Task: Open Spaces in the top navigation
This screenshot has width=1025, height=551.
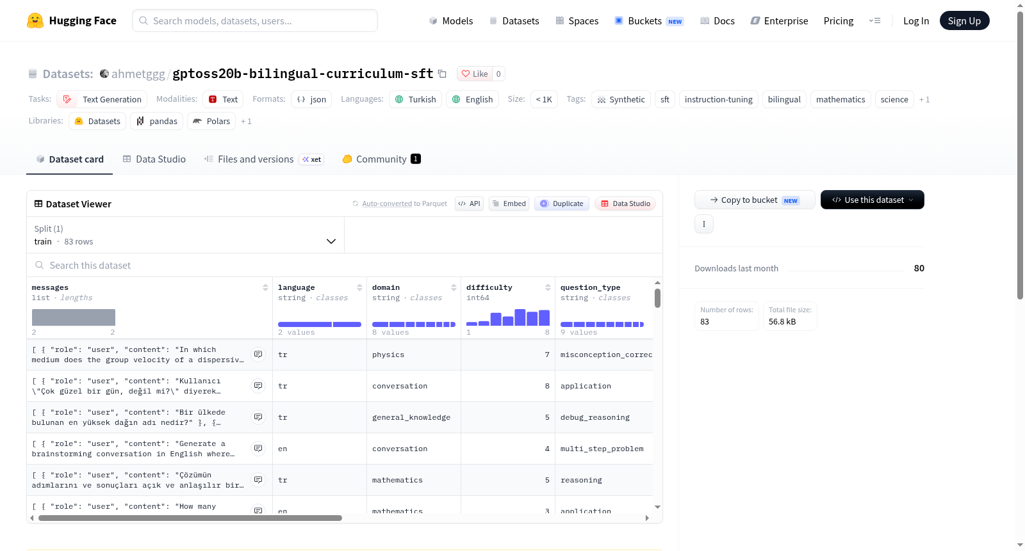Action: point(577,21)
